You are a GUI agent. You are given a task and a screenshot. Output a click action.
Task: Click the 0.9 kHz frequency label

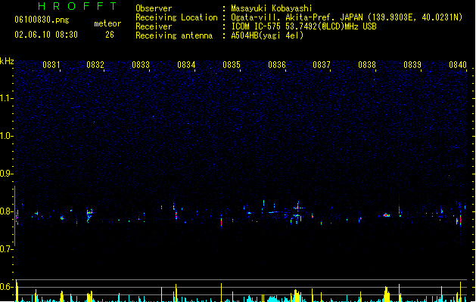(x=6, y=174)
